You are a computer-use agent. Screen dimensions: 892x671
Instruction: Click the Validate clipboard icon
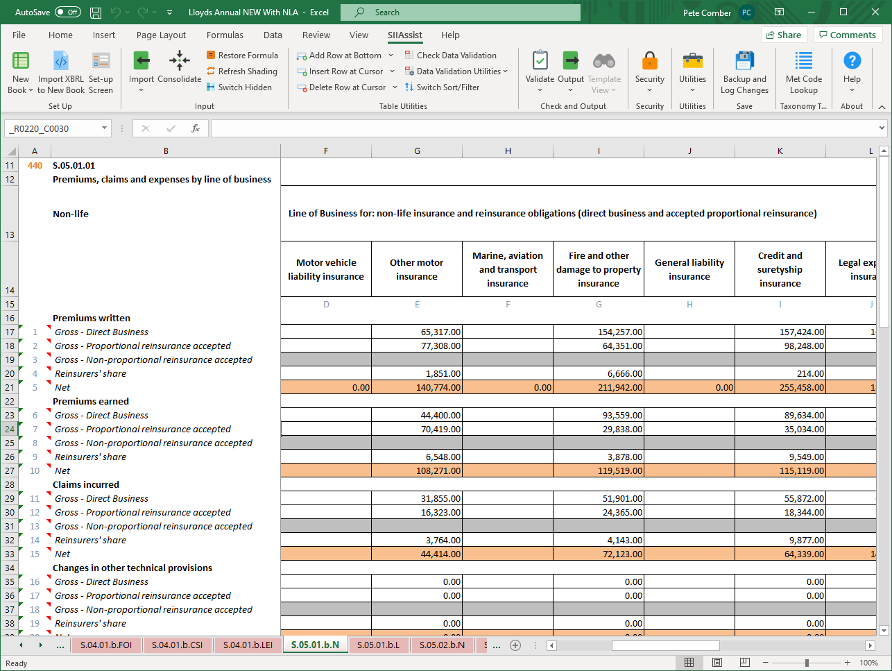[540, 61]
